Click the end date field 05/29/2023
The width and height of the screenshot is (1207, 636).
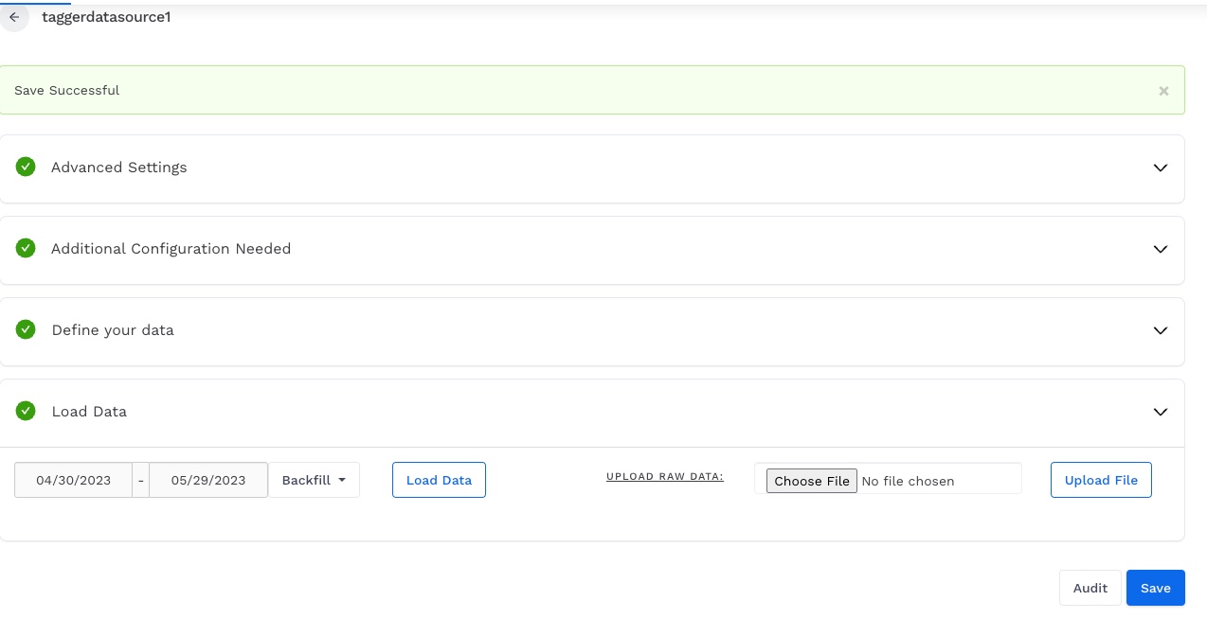point(208,480)
